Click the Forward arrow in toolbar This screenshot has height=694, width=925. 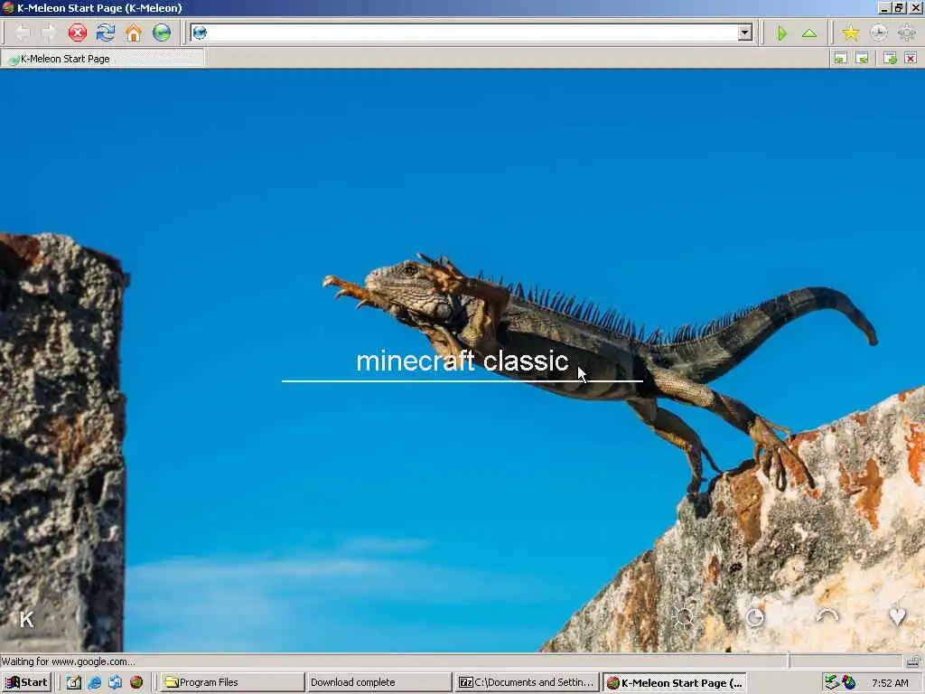tap(49, 33)
